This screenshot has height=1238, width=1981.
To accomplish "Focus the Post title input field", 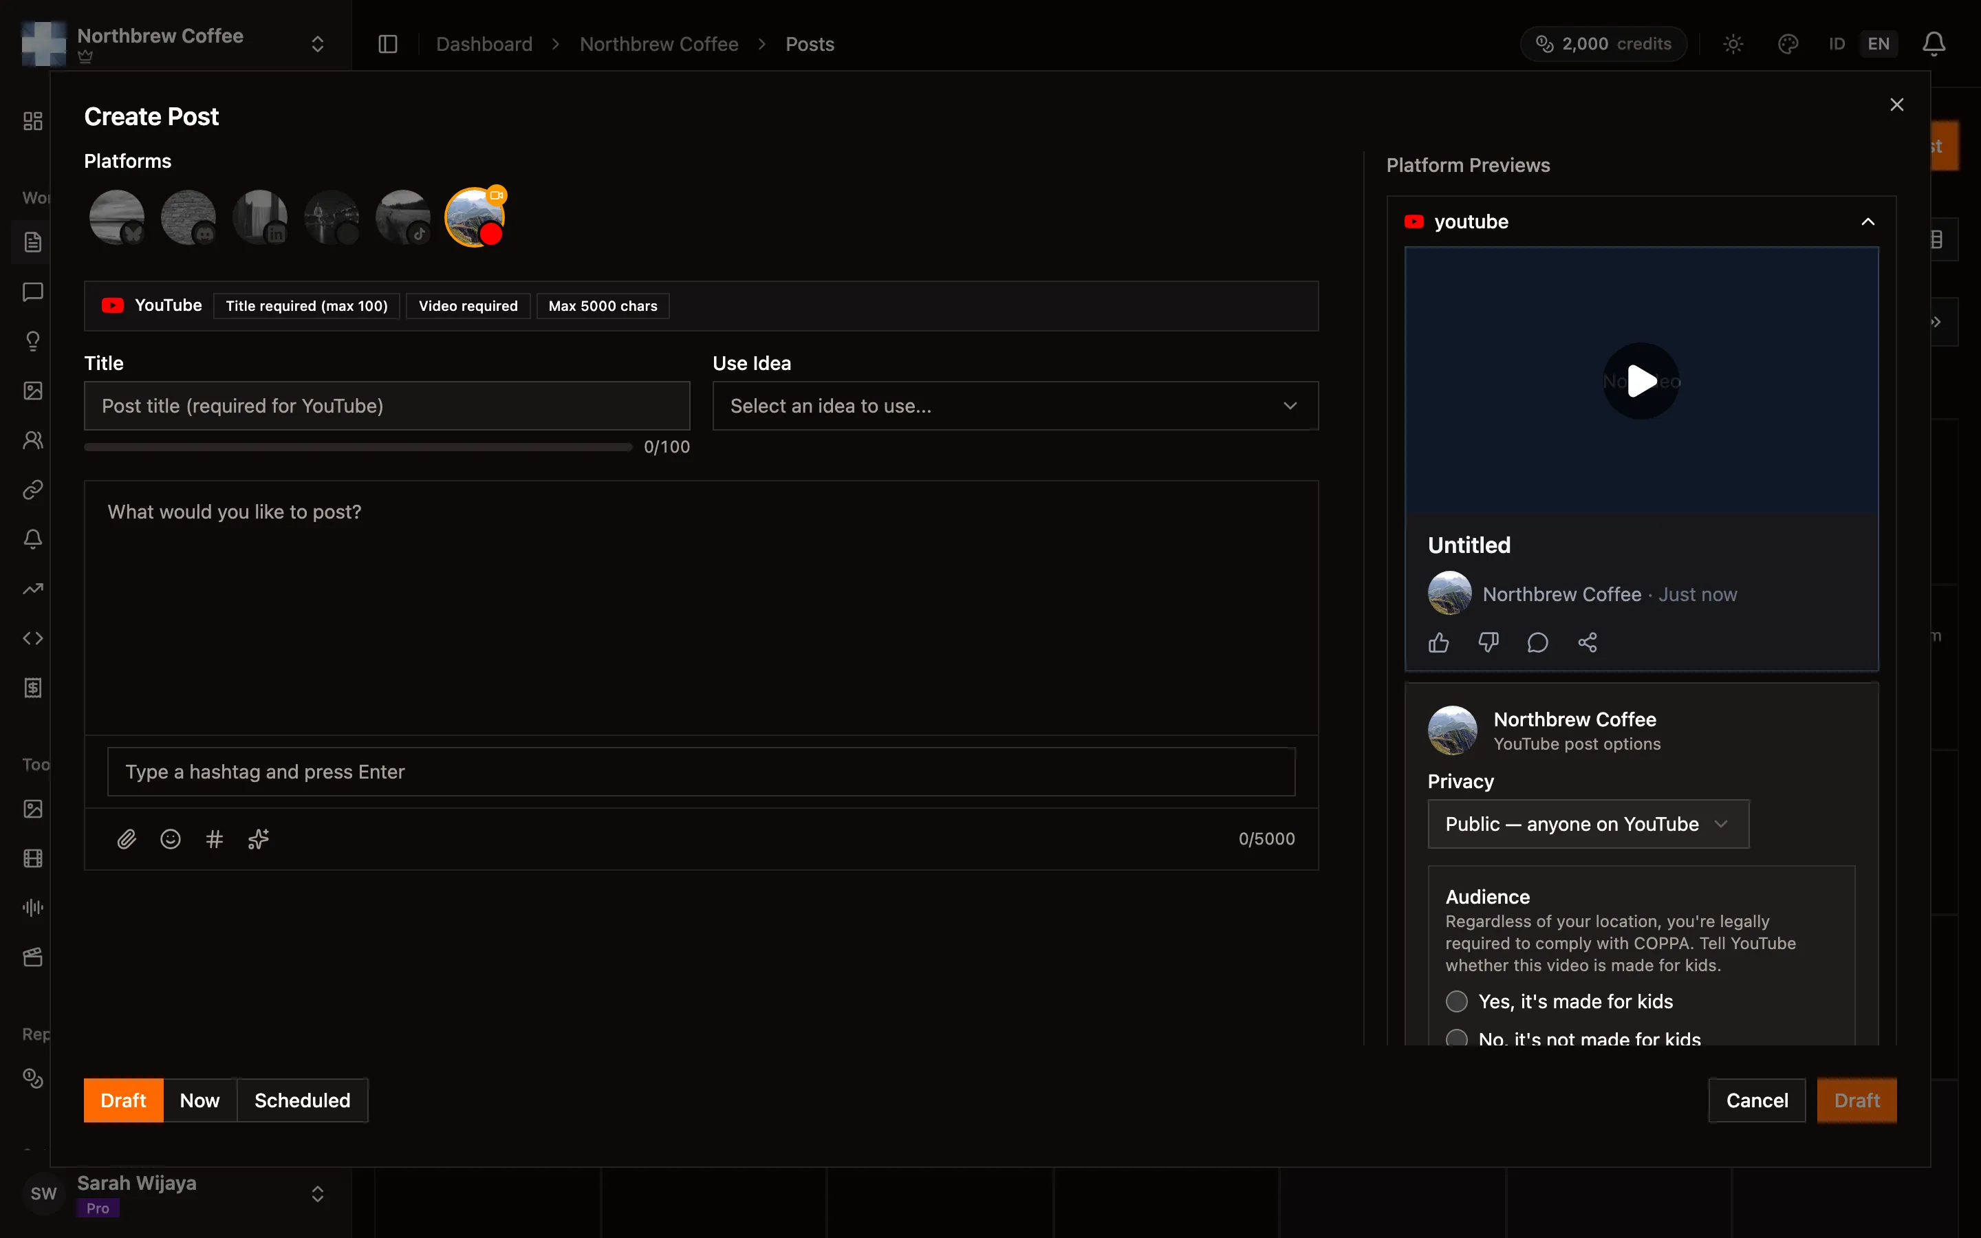I will tap(387, 406).
